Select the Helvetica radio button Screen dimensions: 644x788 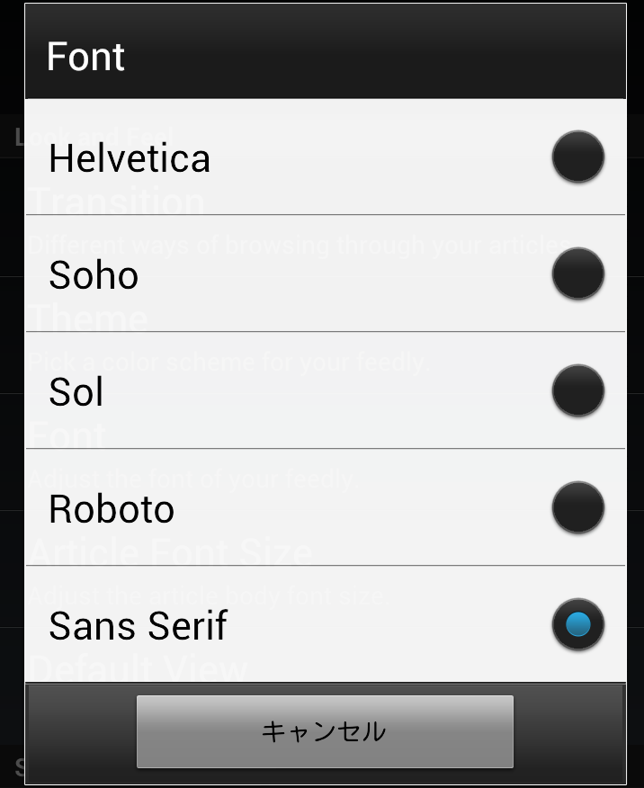577,157
